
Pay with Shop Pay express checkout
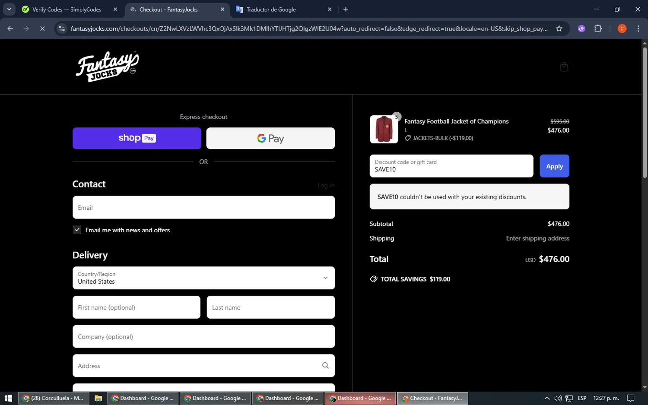point(137,138)
